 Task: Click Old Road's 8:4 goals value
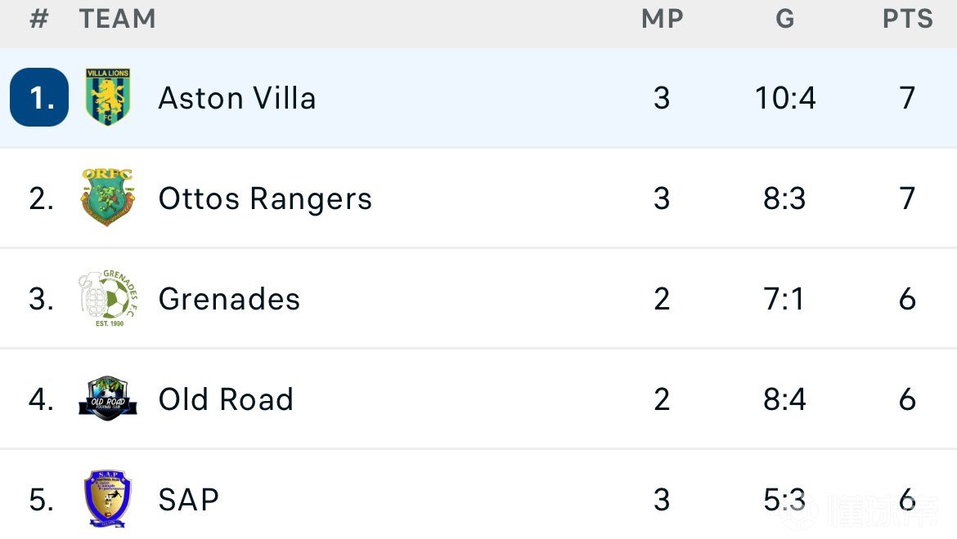click(785, 399)
